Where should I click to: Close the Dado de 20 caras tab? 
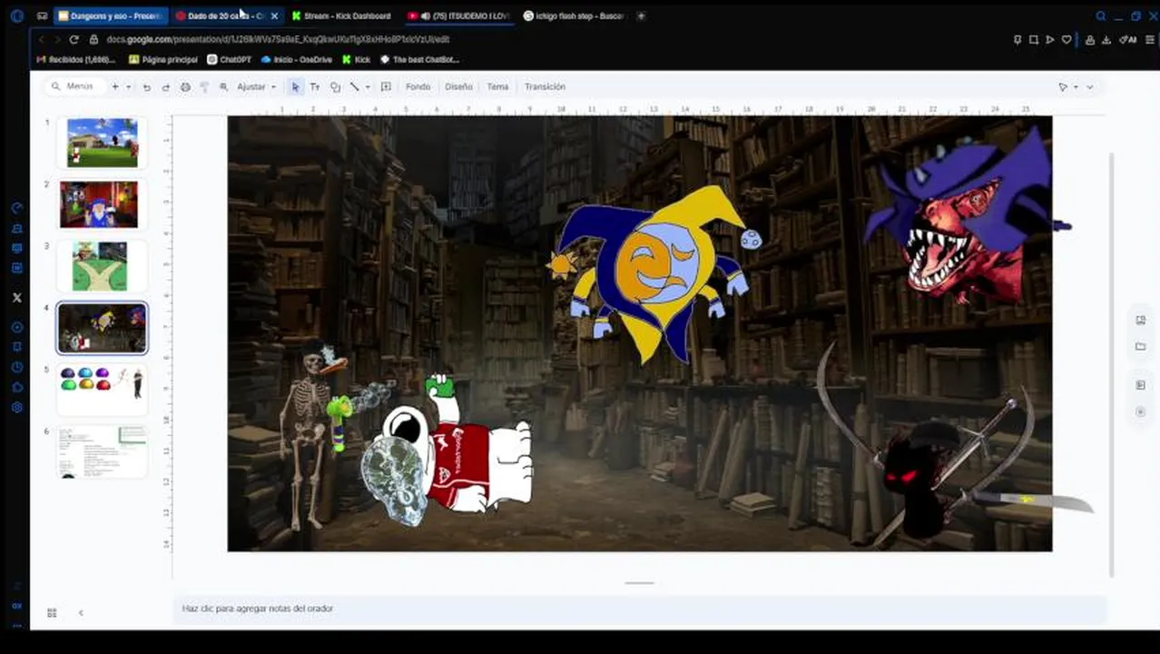coord(274,15)
